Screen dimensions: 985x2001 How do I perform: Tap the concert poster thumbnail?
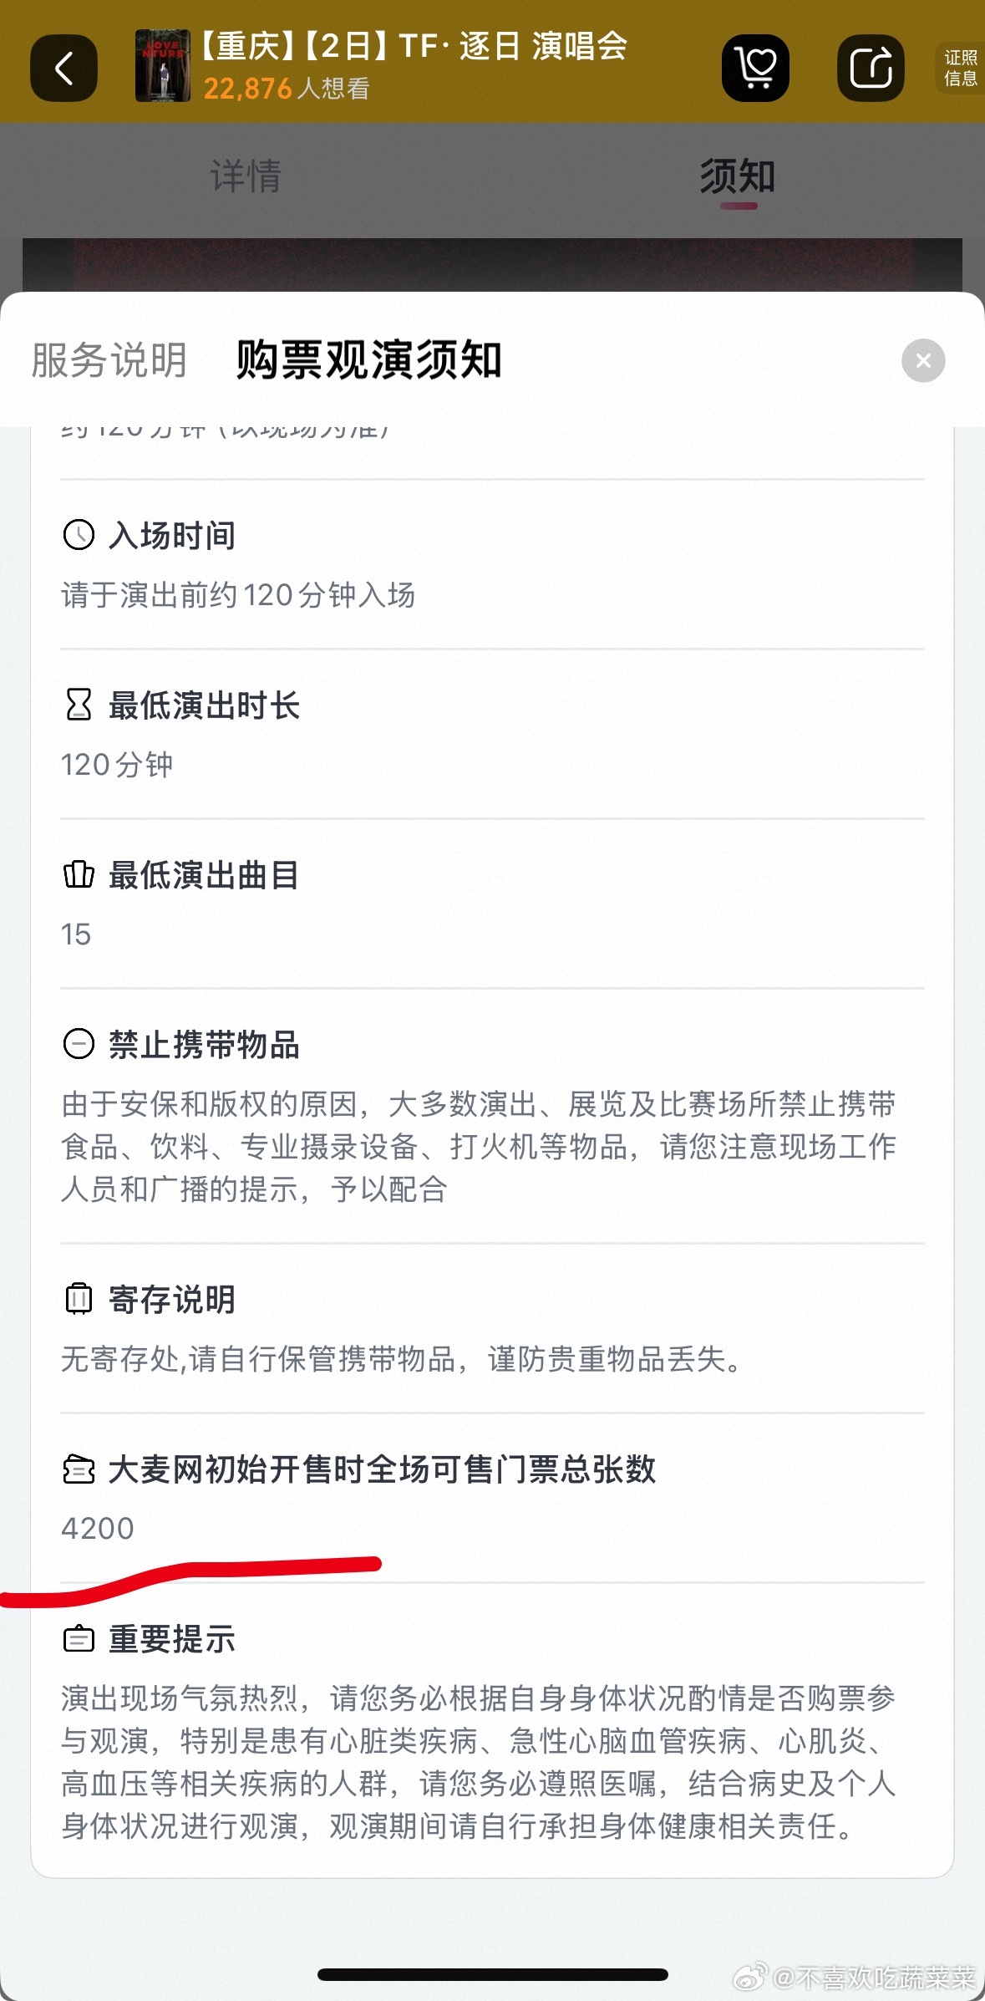pos(162,66)
